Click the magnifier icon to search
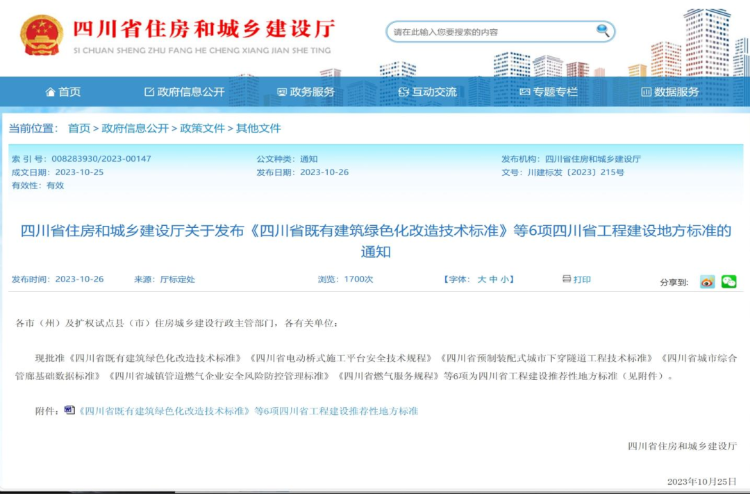This screenshot has height=494, width=750. (x=600, y=31)
